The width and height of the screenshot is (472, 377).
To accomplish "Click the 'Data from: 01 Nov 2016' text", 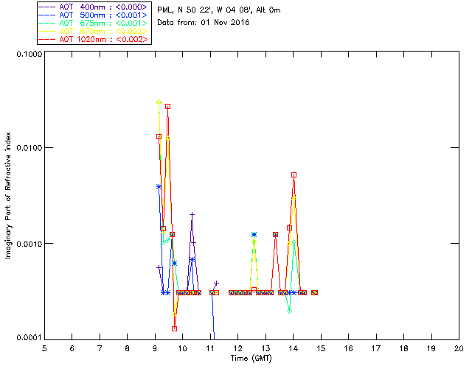I will pos(204,22).
